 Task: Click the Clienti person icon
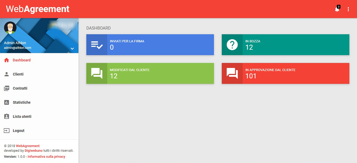tap(6, 74)
